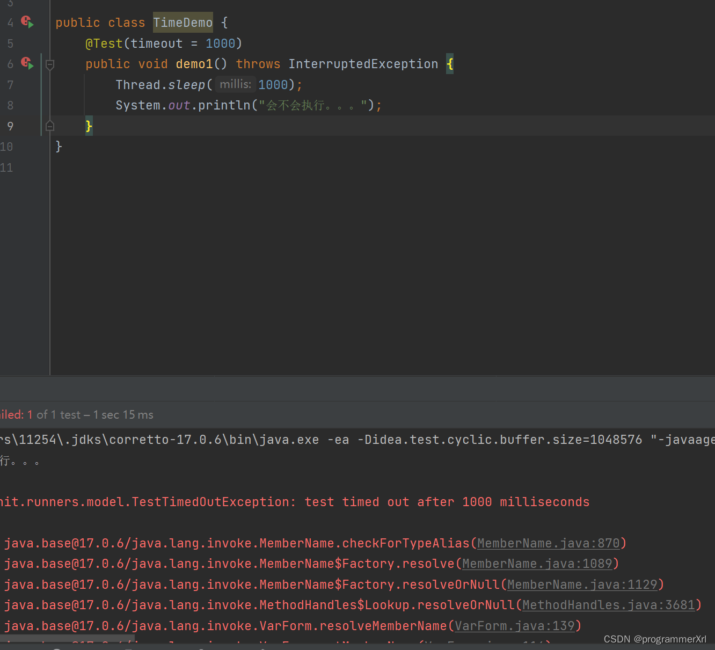Select the test result summary '1 of 1 test'
This screenshot has height=650, width=715.
point(54,414)
